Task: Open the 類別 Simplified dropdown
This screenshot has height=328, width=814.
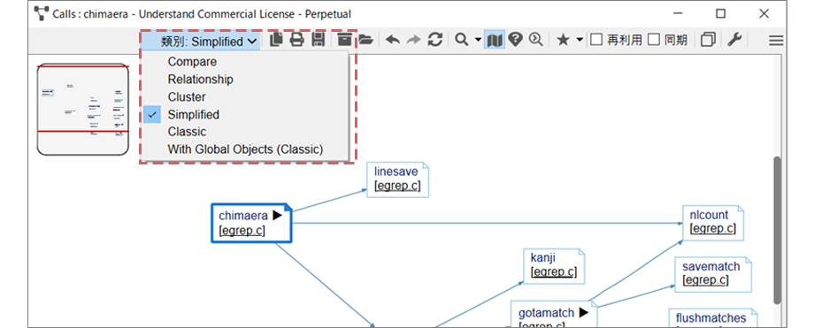Action: click(201, 41)
